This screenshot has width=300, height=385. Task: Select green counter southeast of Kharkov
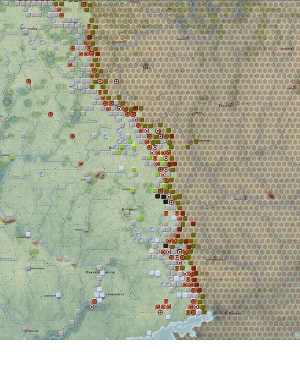point(141,218)
